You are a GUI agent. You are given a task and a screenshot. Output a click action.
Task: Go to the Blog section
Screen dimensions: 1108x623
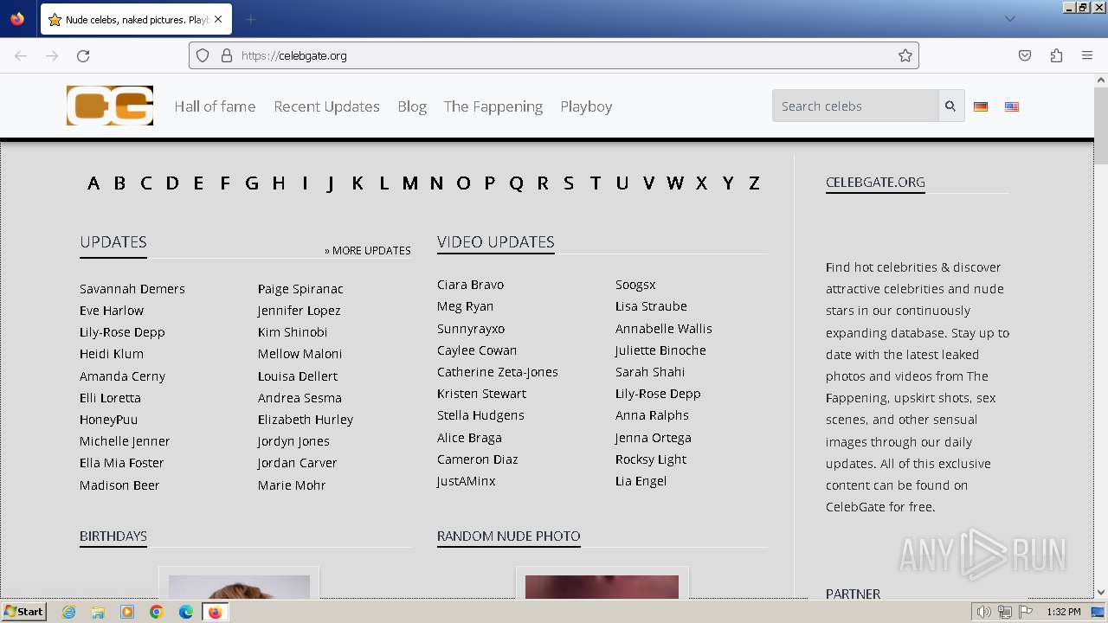(412, 106)
